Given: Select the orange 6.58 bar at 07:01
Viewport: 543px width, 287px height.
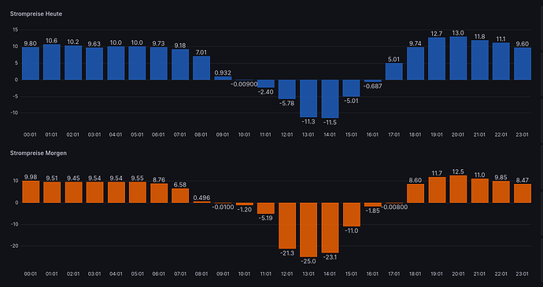Looking at the screenshot, I should (180, 196).
